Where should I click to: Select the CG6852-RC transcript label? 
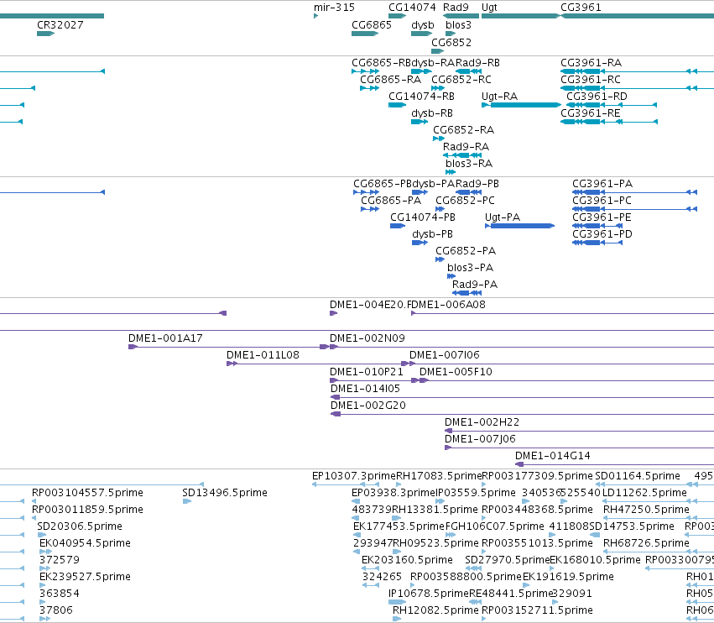(x=461, y=80)
